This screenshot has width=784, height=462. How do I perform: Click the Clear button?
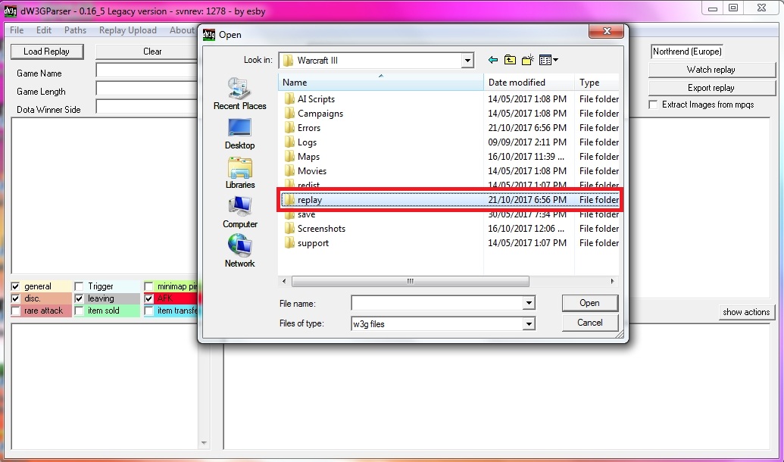(148, 52)
